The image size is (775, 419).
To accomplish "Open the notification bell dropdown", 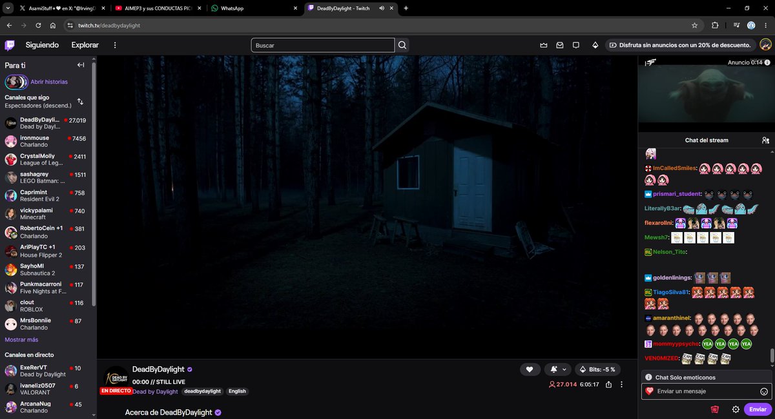I will [x=557, y=369].
